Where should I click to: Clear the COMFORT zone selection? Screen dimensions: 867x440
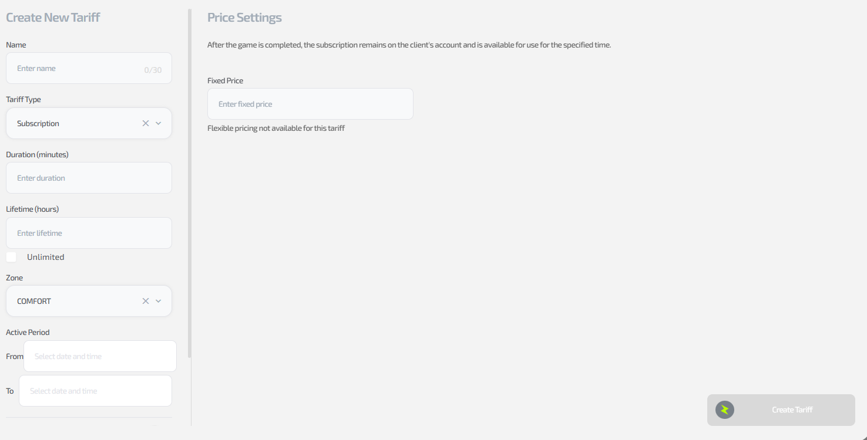(146, 301)
